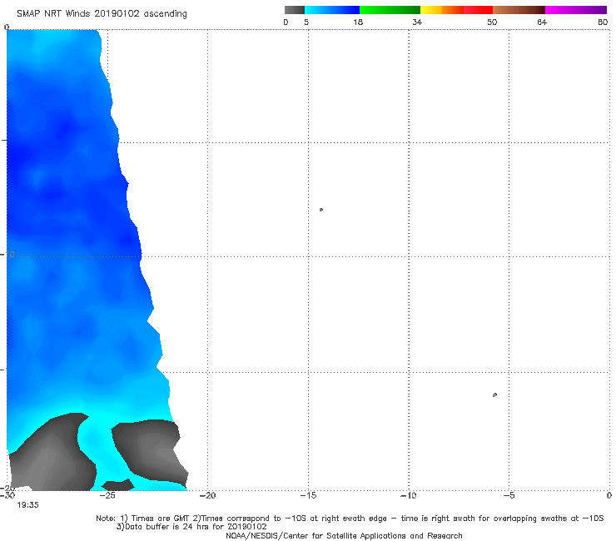The image size is (616, 541).
Task: Click the gray 0-5 segment of the color bar
Action: pos(295,10)
